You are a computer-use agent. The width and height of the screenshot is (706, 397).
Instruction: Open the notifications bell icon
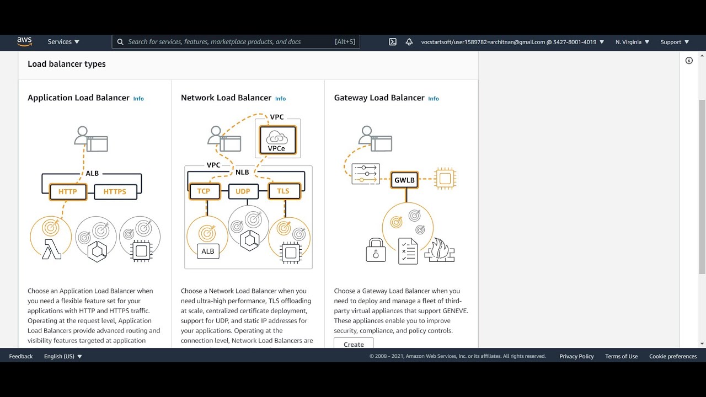[x=409, y=42]
